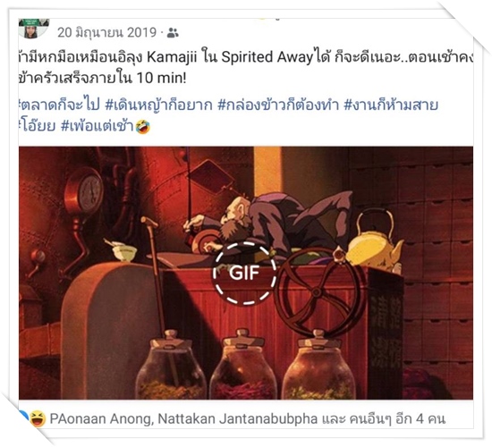The image size is (492, 447).
Task: Open PAonaan Anong's profile
Action: (x=100, y=418)
